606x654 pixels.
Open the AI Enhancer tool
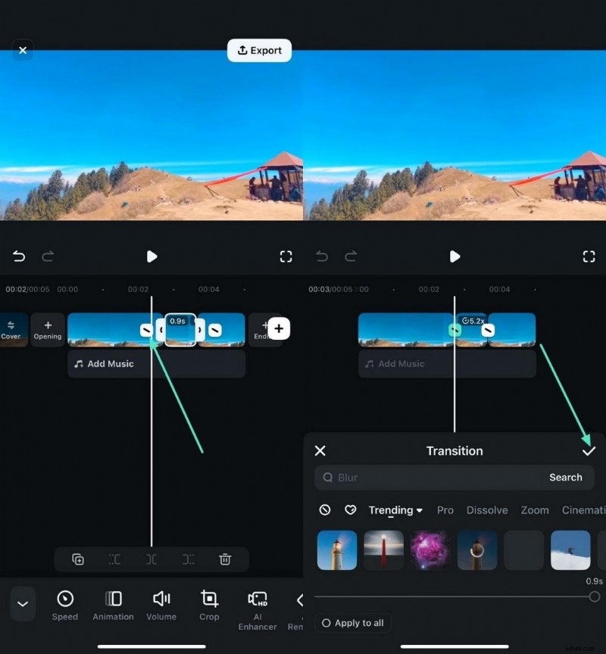[x=258, y=606]
